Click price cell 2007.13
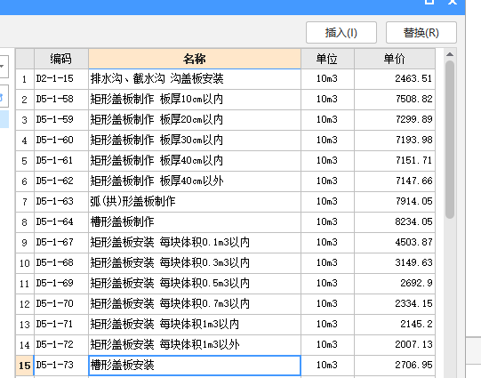This screenshot has height=378, width=481. [395, 345]
